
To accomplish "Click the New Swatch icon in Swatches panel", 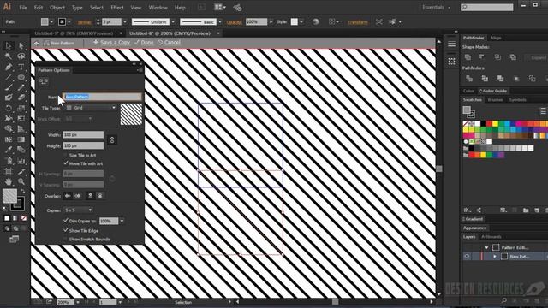I will tap(537, 210).
